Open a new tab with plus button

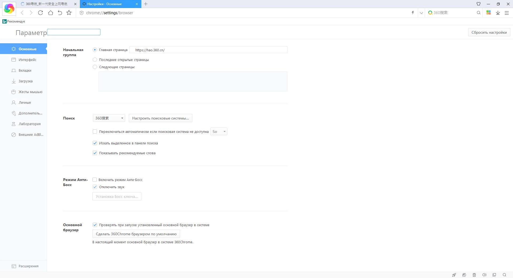point(146,4)
